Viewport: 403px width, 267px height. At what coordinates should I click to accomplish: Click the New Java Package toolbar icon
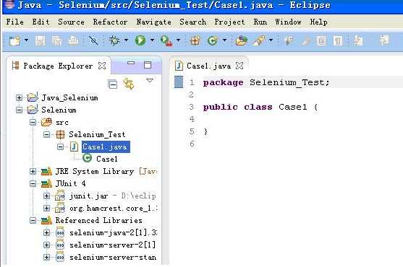point(195,40)
